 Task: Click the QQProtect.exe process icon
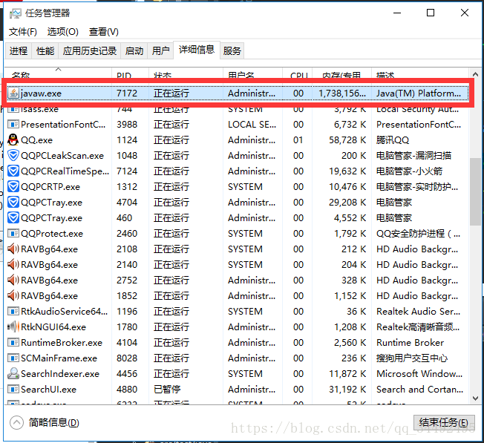pos(13,234)
